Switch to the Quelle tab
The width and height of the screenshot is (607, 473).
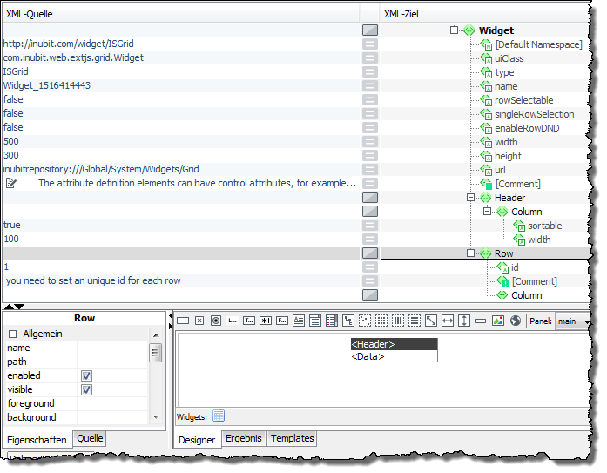coord(90,439)
